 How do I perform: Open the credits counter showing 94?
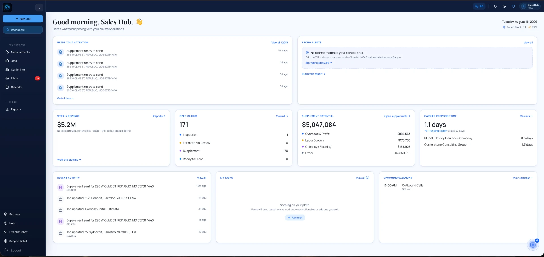479,6
